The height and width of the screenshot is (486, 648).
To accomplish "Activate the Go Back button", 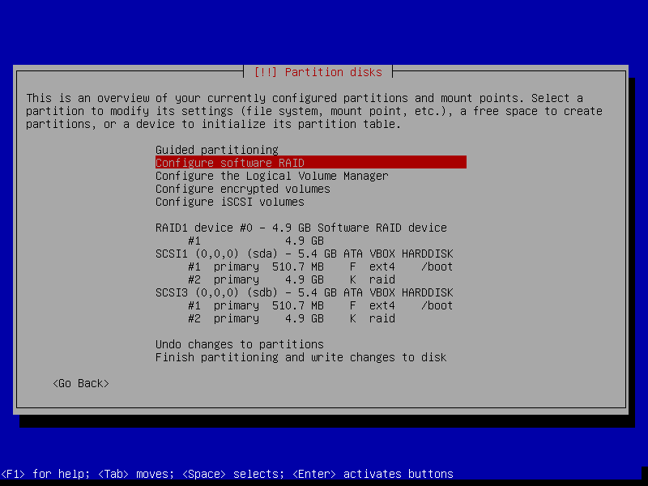I will point(79,383).
